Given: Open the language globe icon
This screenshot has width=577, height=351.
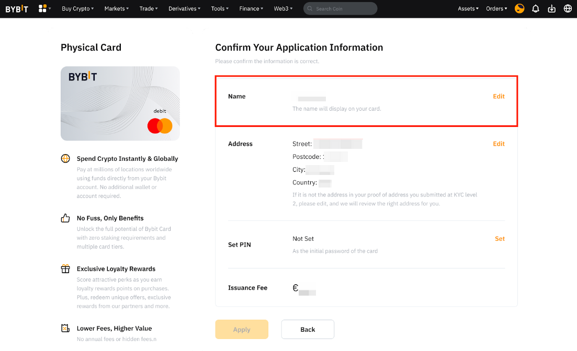Looking at the screenshot, I should [x=568, y=8].
